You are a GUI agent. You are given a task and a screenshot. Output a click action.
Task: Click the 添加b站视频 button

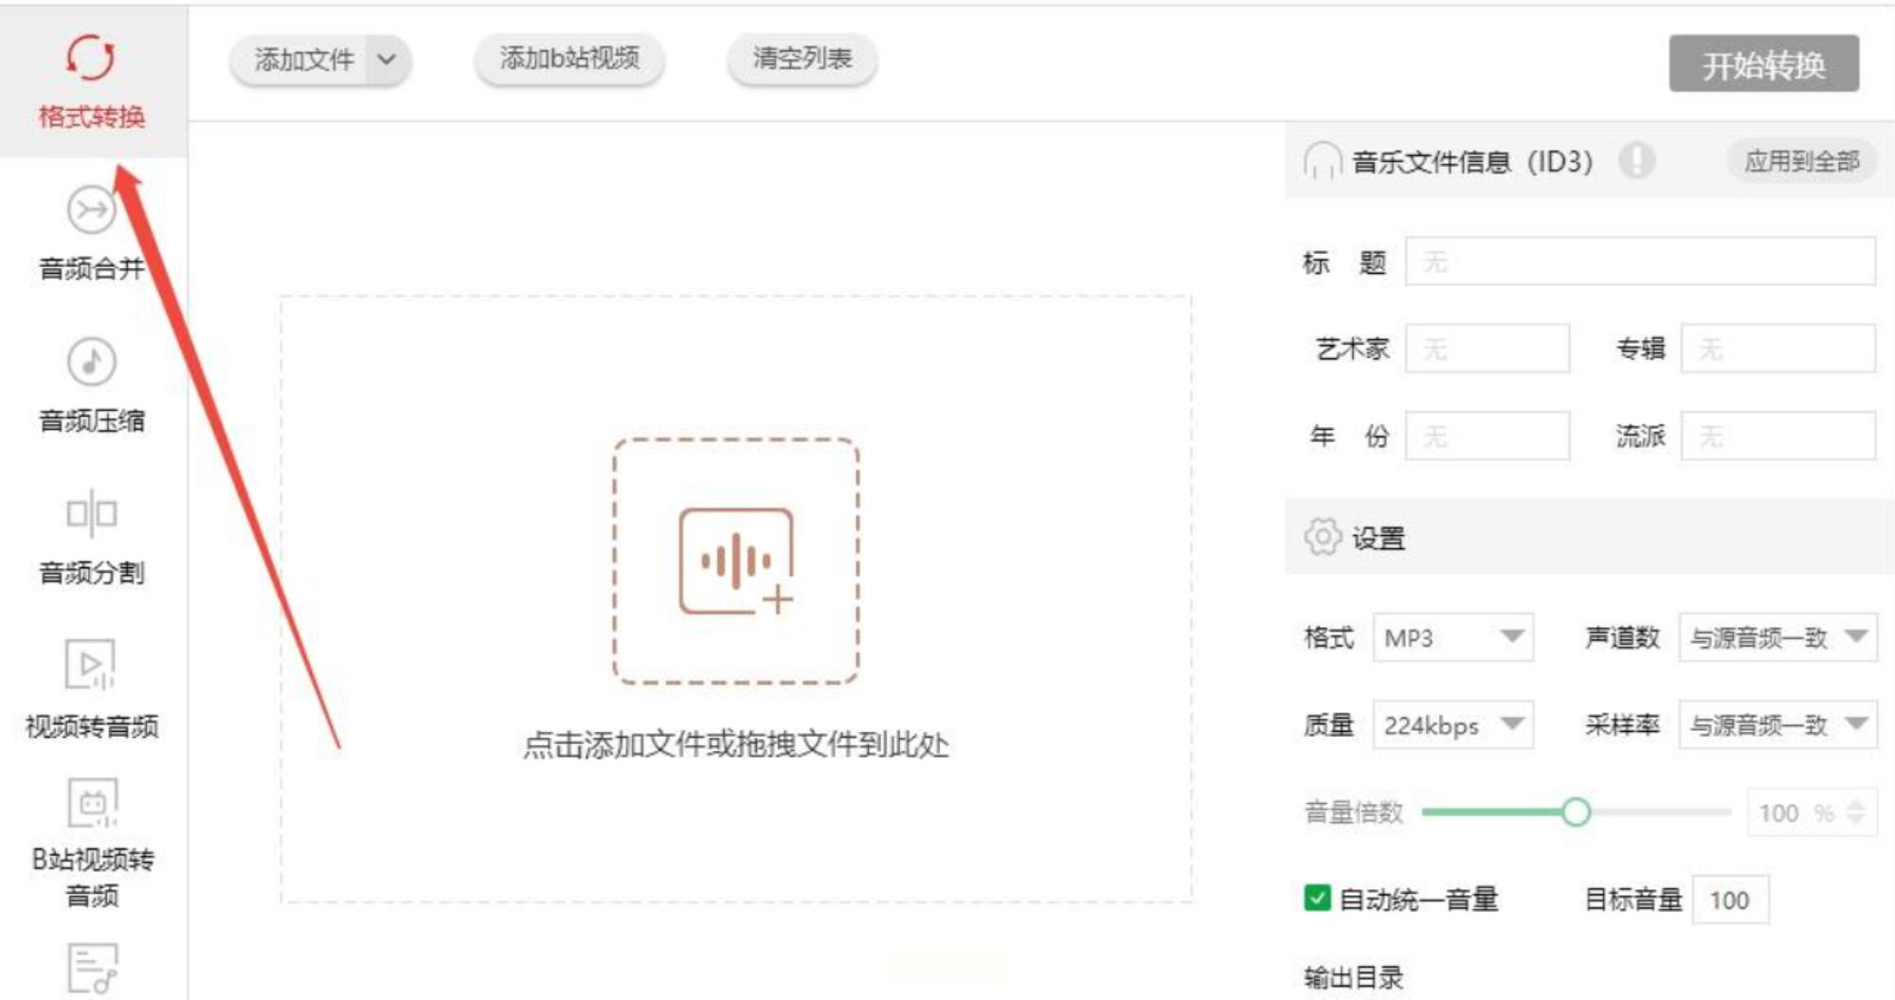click(x=569, y=59)
